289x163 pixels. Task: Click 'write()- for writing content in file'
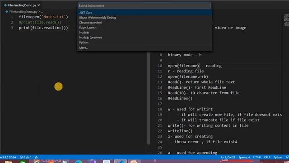pyautogui.click(x=208, y=125)
